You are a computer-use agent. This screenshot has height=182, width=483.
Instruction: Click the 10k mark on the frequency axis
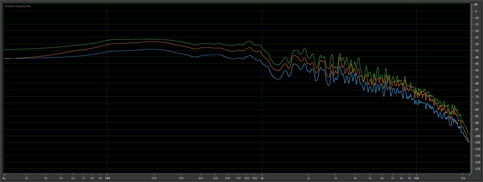[417, 178]
